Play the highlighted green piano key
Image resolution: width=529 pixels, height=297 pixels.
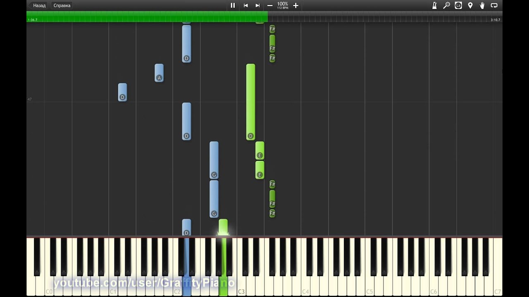223,266
